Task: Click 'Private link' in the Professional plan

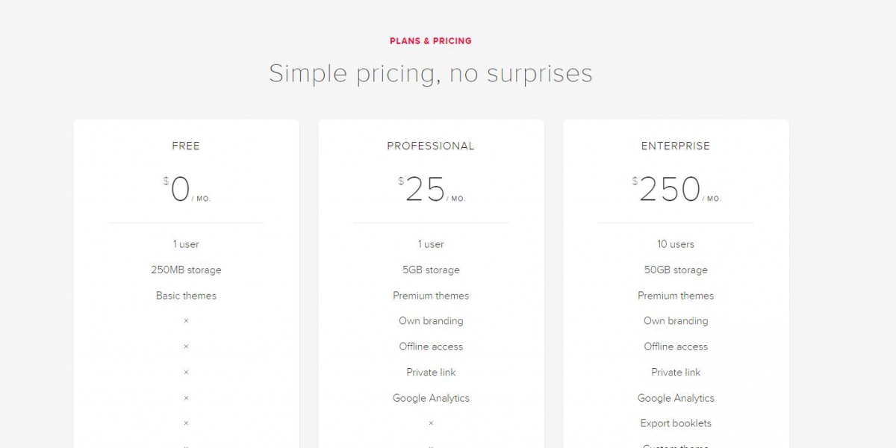Action: click(x=431, y=373)
